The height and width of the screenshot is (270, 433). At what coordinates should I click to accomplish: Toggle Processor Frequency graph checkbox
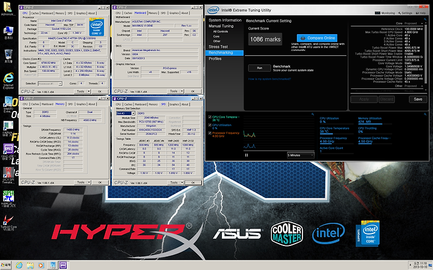pos(210,133)
